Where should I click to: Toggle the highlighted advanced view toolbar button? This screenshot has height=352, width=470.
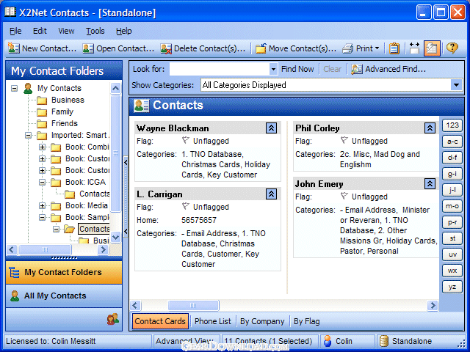tap(433, 48)
